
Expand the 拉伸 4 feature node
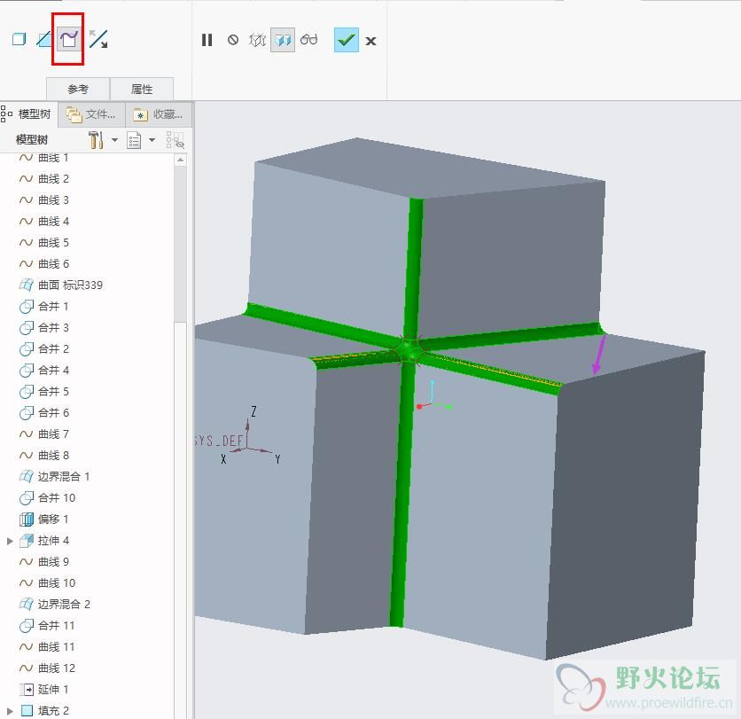(10, 541)
